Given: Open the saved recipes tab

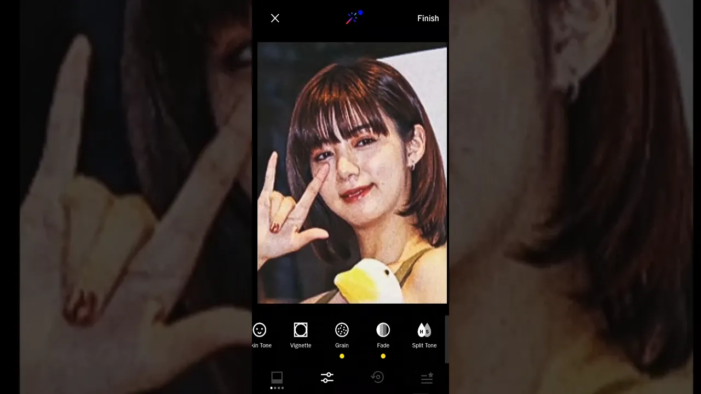Looking at the screenshot, I should [427, 378].
